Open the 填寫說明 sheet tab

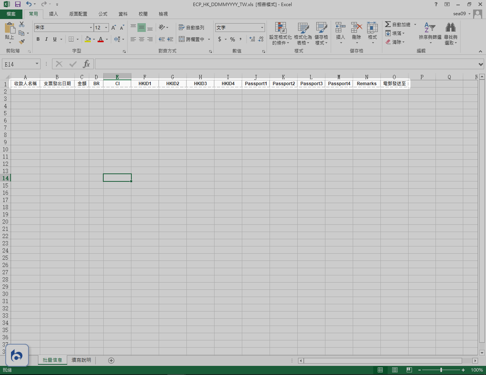point(81,360)
